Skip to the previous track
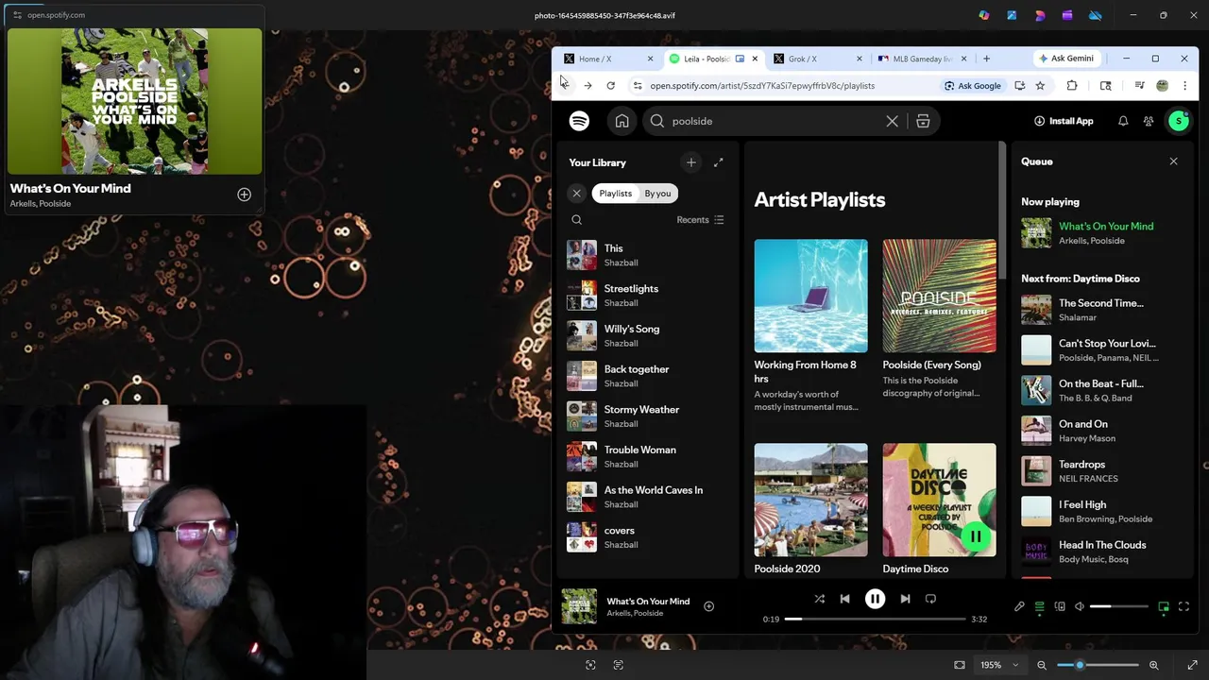This screenshot has width=1209, height=680. tap(844, 599)
